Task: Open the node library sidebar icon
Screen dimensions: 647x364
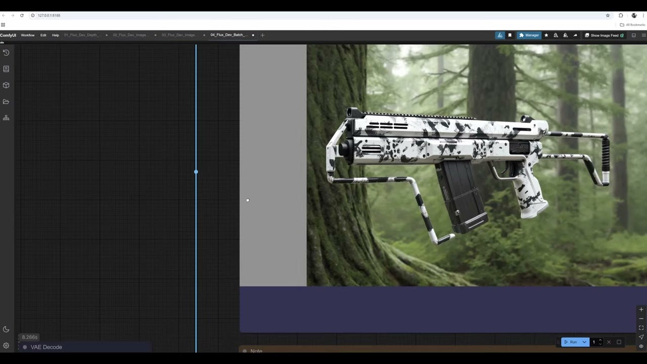Action: (x=6, y=69)
